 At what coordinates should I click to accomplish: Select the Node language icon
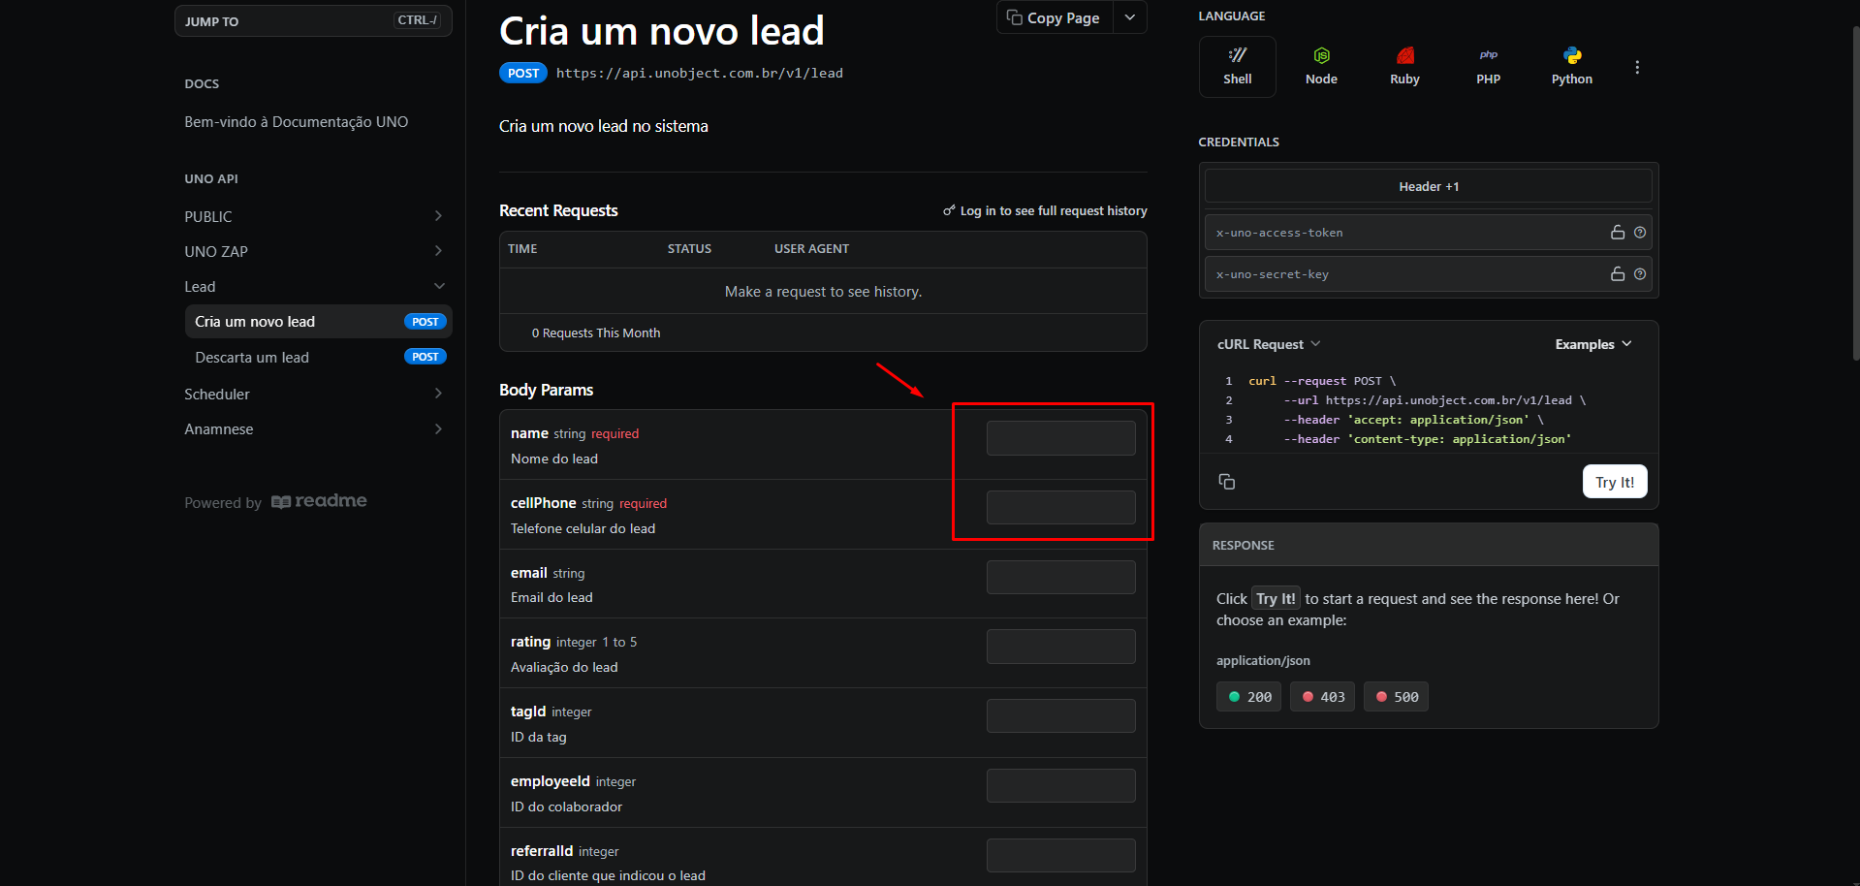pos(1321,67)
